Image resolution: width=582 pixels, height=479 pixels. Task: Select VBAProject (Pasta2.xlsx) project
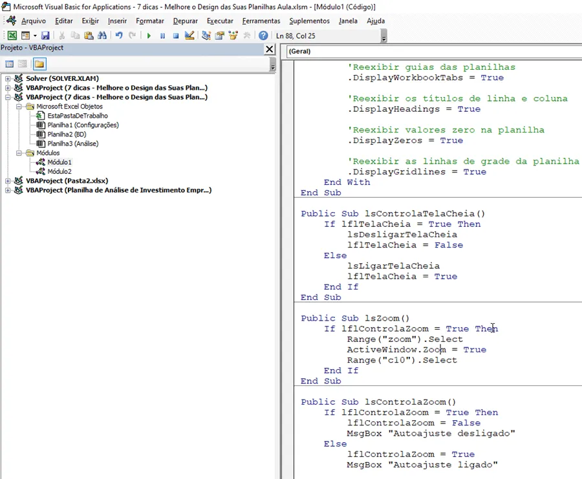67,181
